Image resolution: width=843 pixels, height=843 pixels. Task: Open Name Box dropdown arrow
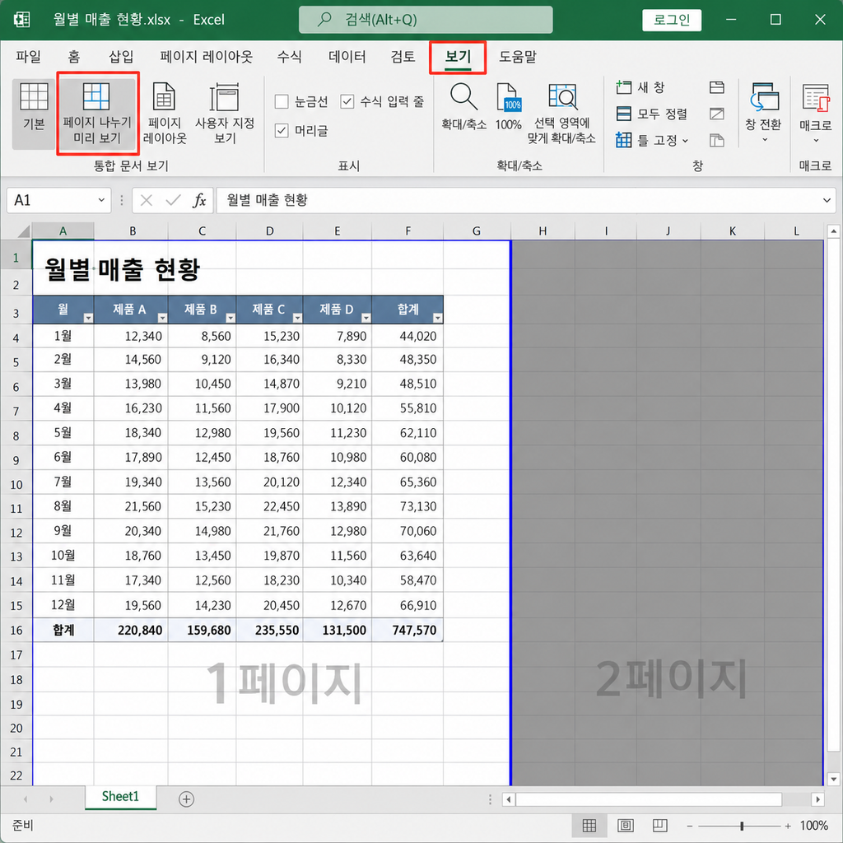[101, 201]
